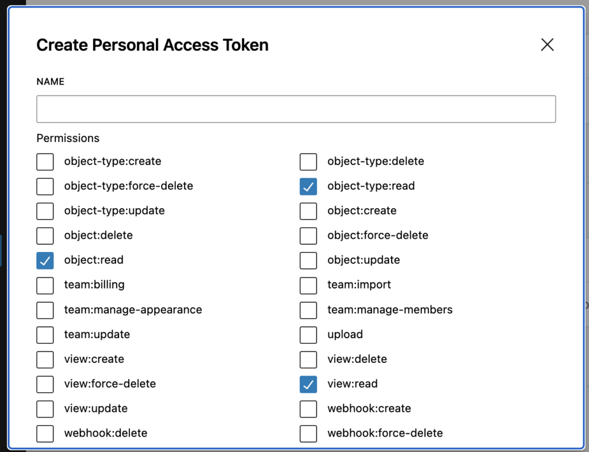This screenshot has height=452, width=589.
Task: Check the object:update permission
Action: pos(308,261)
